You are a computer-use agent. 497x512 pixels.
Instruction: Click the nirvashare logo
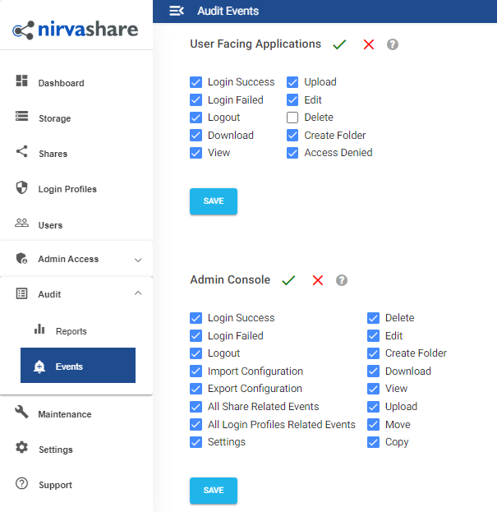coord(76,30)
